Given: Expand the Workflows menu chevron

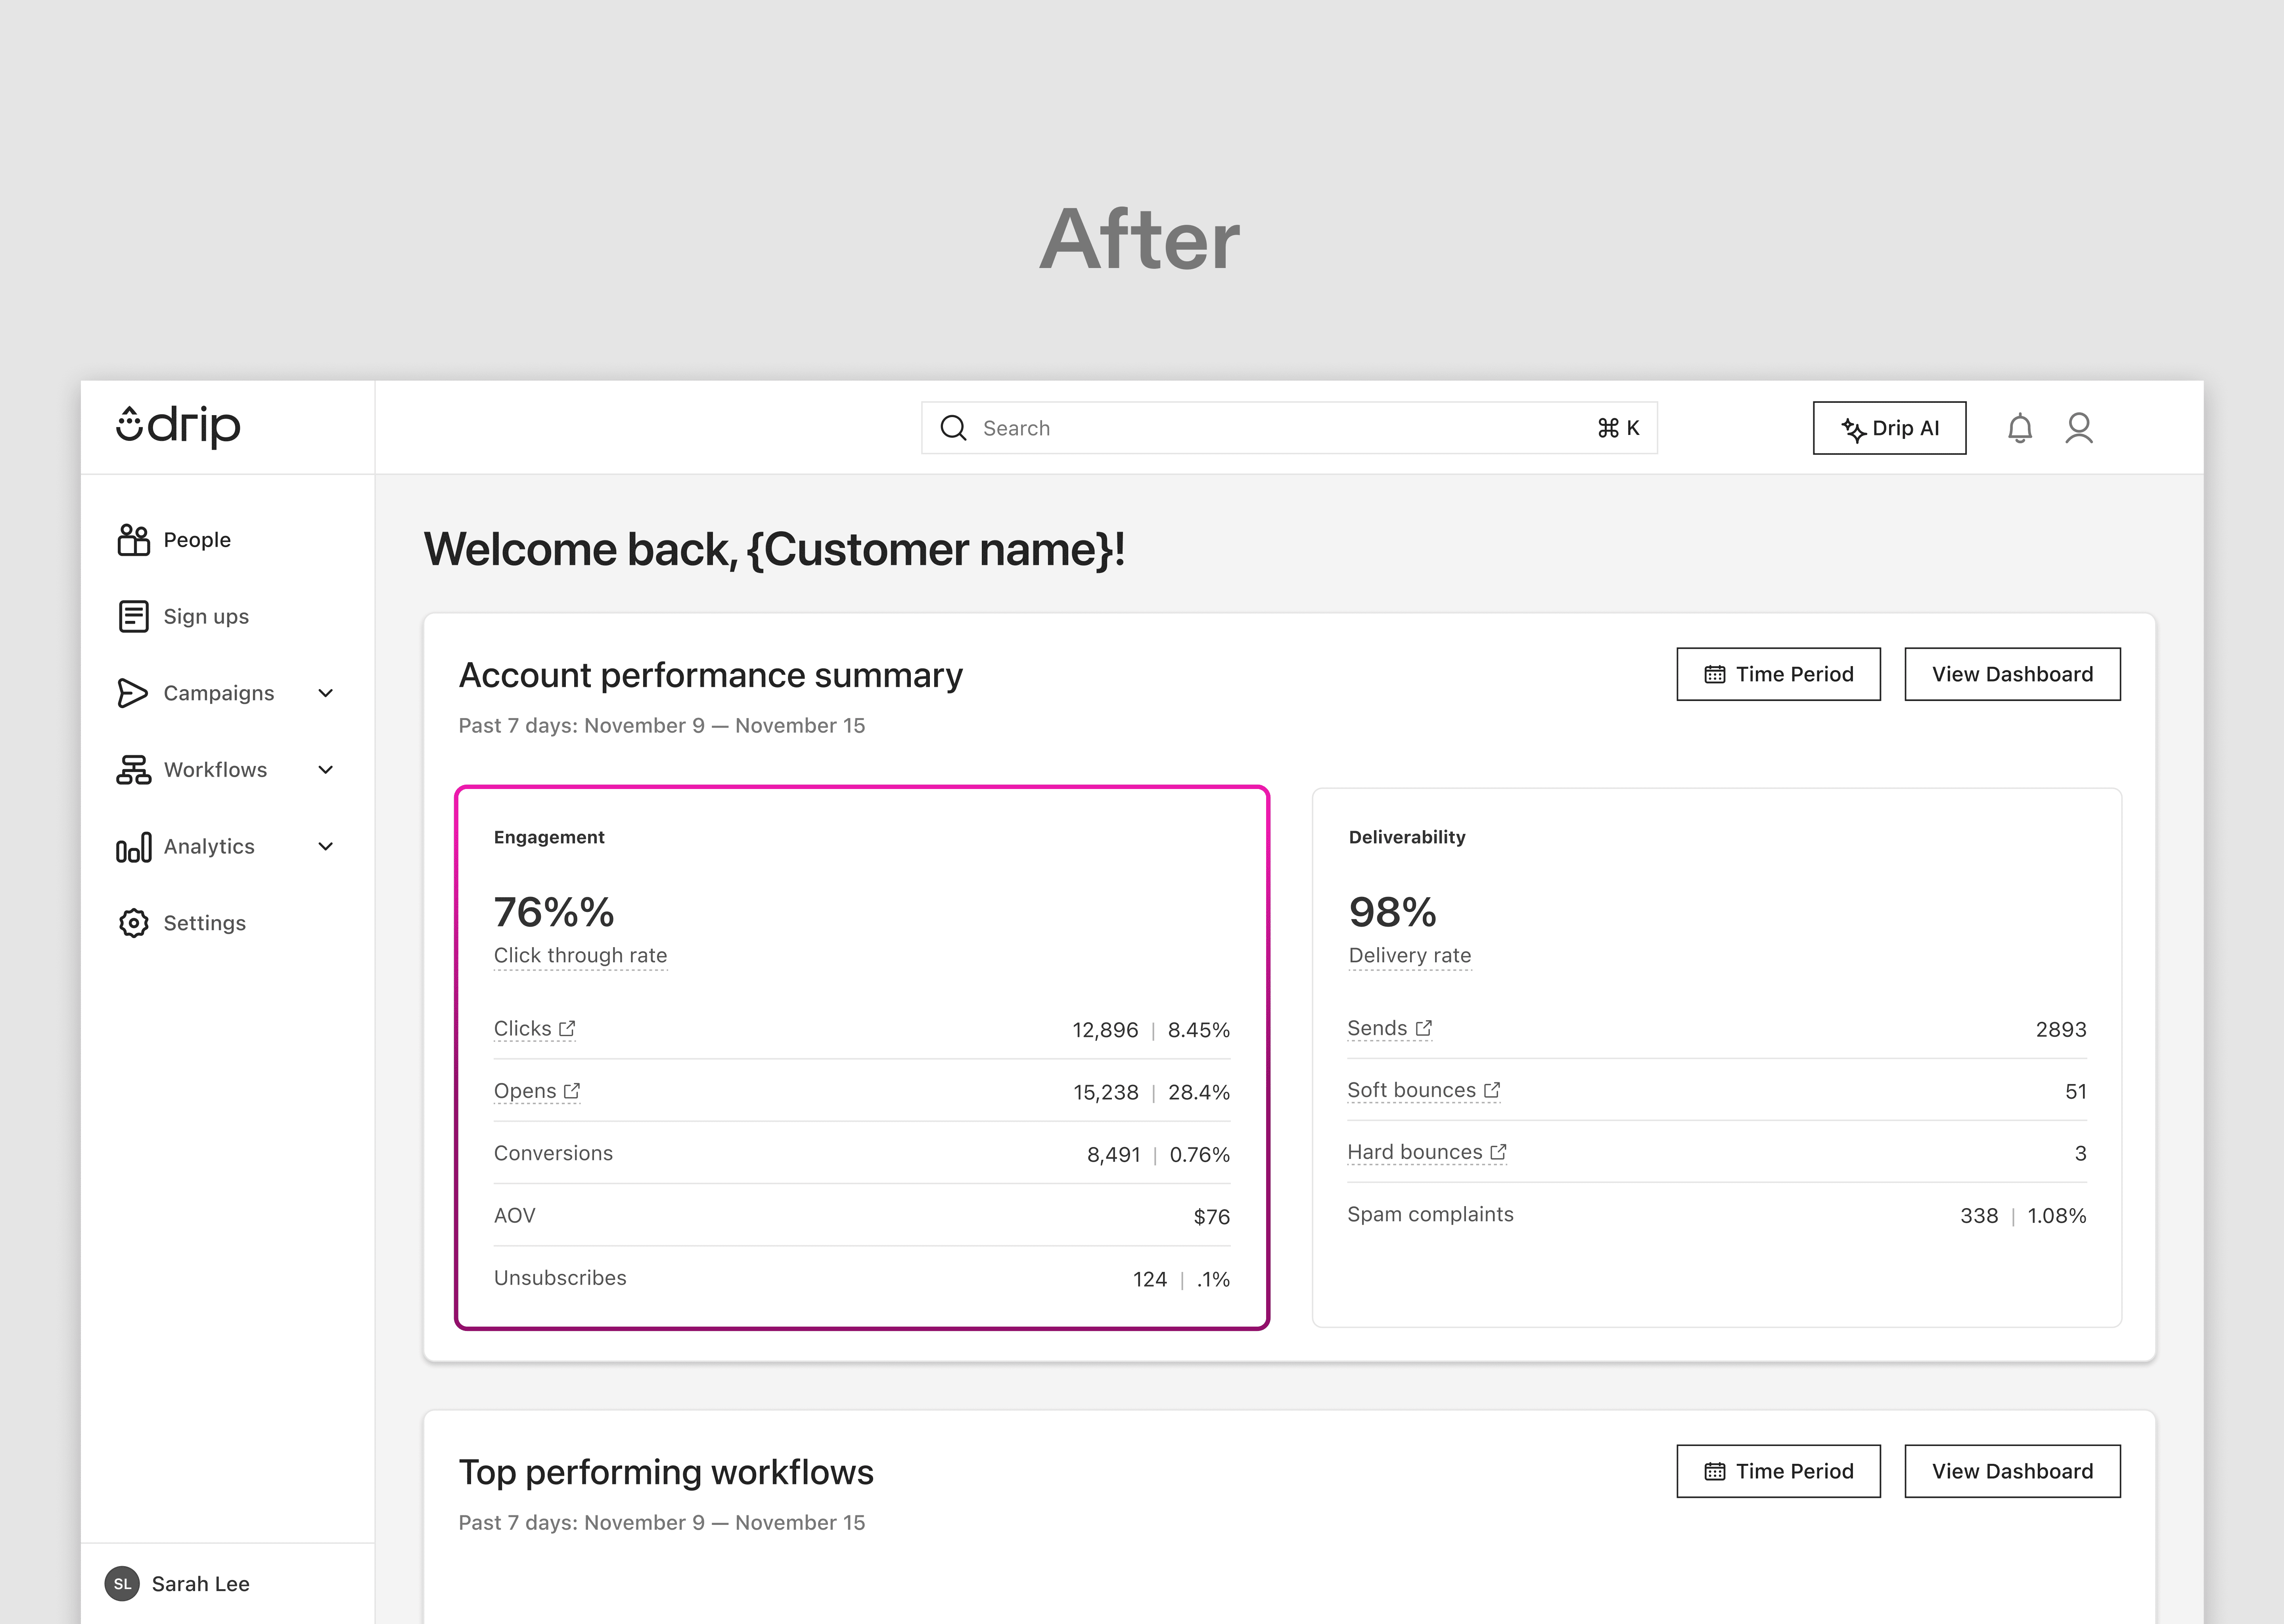Looking at the screenshot, I should click(325, 770).
